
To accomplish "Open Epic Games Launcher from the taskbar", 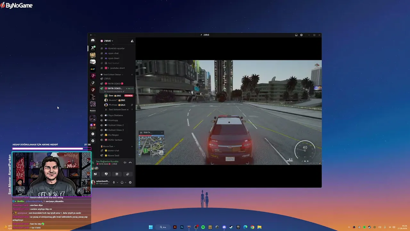I will coord(238,227).
